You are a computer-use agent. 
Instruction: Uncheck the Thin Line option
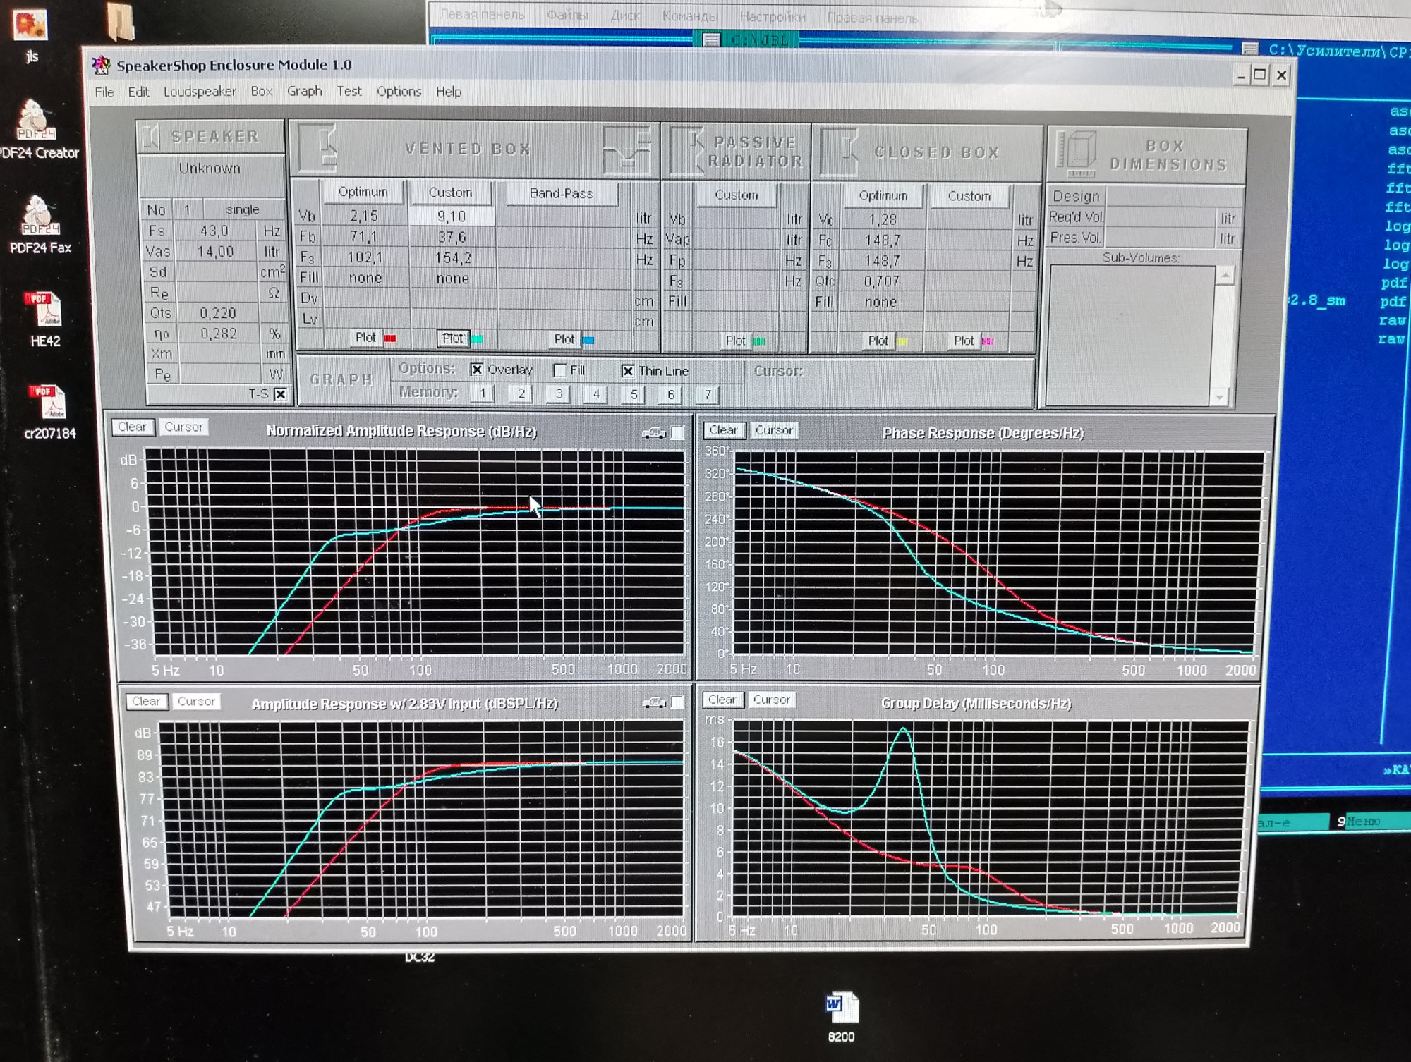[x=627, y=371]
